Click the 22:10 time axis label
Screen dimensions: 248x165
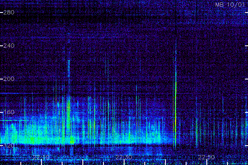click(x=41, y=157)
